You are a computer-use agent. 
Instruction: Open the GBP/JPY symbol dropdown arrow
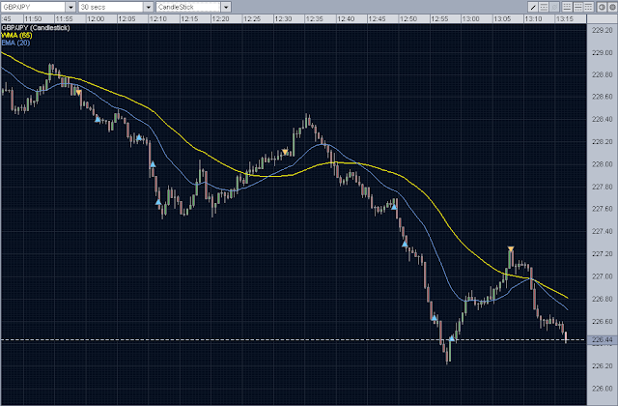[x=70, y=7]
